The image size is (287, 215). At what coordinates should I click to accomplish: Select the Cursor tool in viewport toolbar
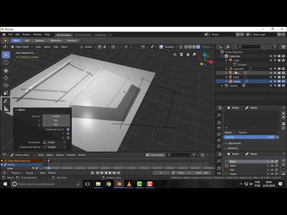pos(6,63)
